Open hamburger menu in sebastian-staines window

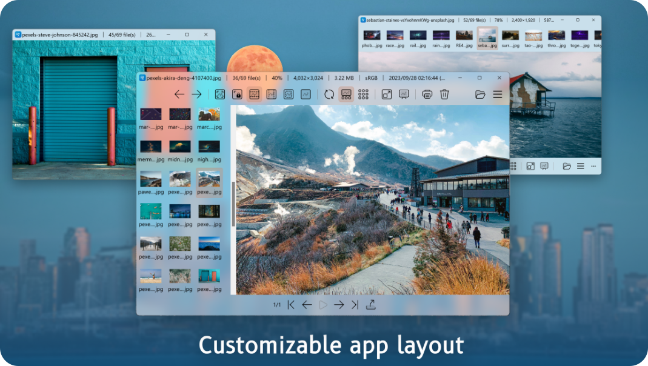(581, 166)
